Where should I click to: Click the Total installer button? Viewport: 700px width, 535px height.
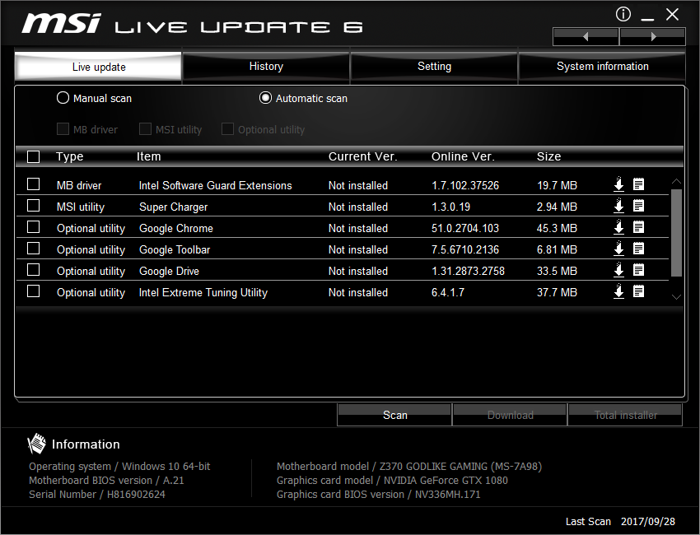(x=625, y=415)
